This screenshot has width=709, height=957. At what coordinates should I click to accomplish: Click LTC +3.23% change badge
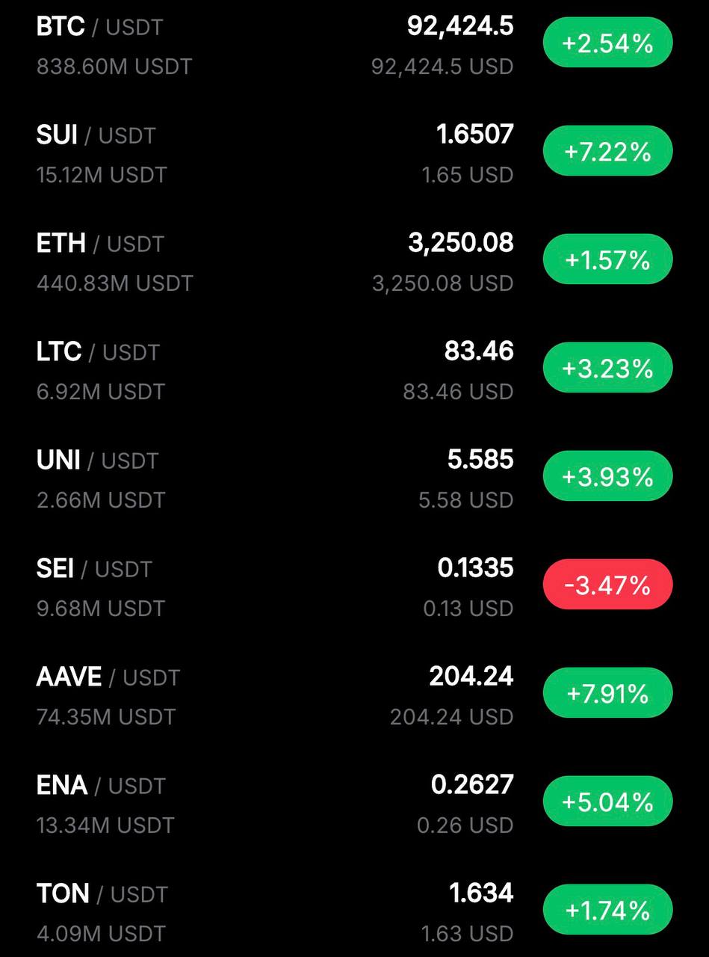click(607, 369)
